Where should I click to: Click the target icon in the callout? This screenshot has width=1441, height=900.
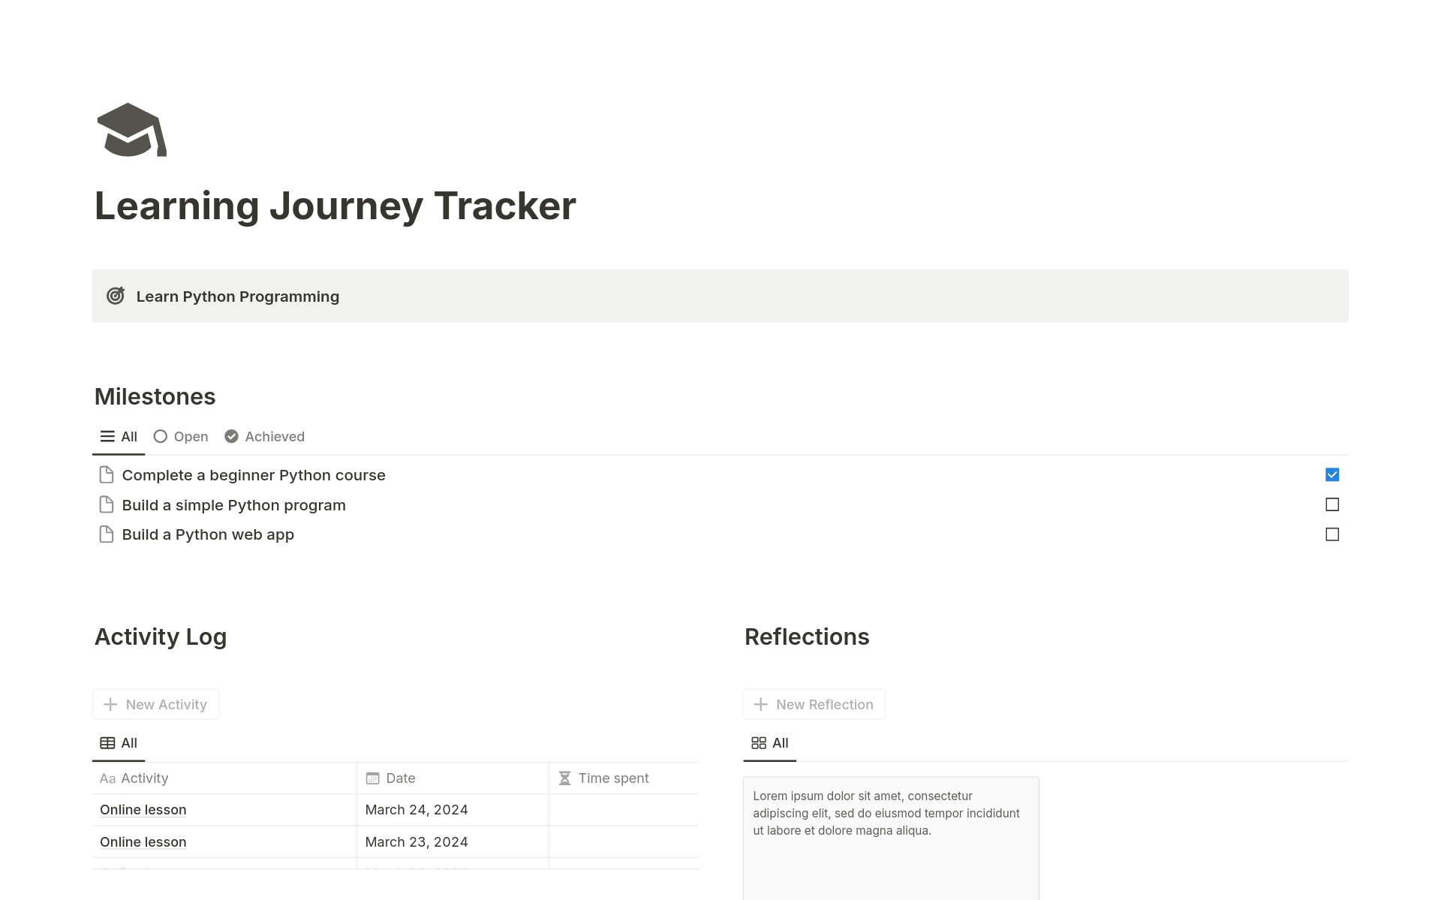tap(116, 296)
